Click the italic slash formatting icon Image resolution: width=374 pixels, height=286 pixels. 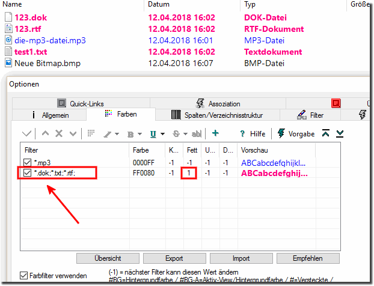108,134
